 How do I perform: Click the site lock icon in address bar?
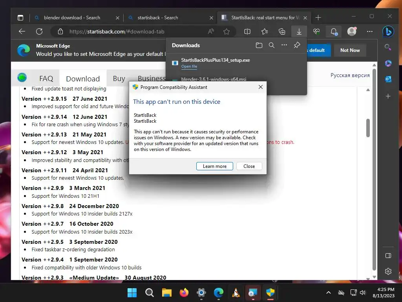tap(60, 31)
